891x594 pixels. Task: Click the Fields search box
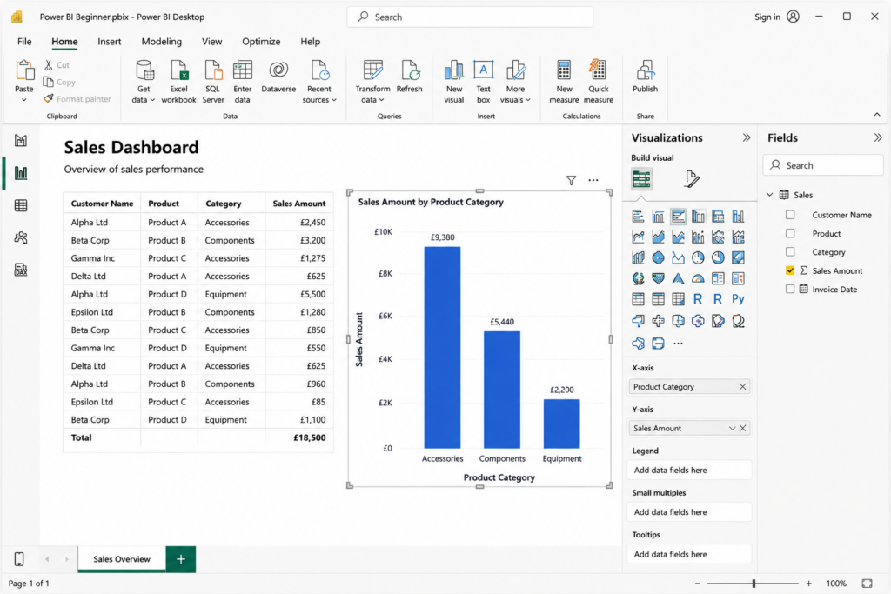coord(823,165)
